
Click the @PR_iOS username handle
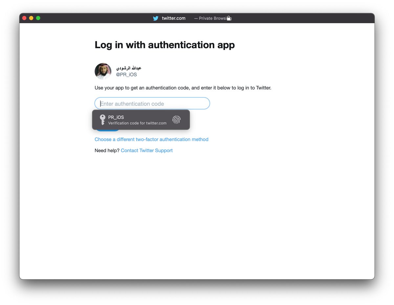[x=126, y=75]
